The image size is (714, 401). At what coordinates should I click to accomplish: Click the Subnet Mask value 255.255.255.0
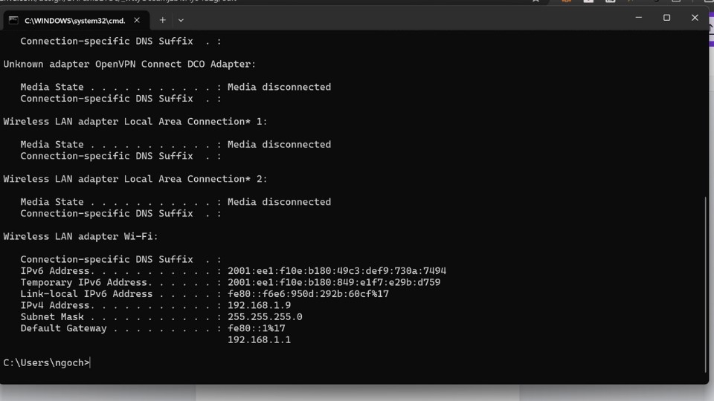pyautogui.click(x=265, y=317)
